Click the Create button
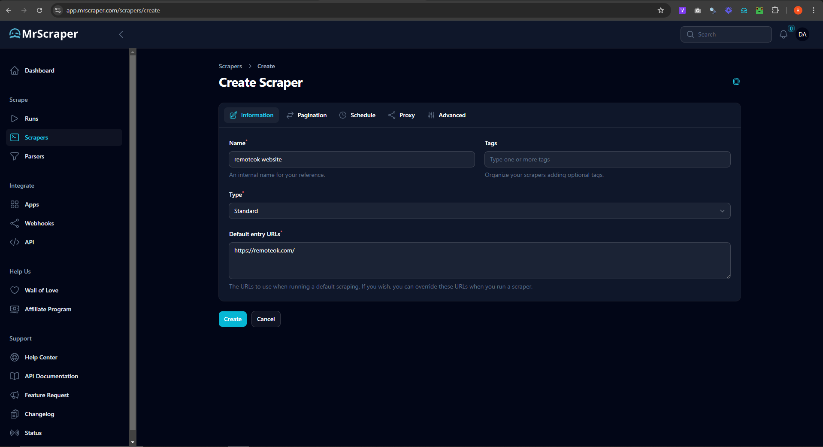The height and width of the screenshot is (447, 823). click(x=233, y=319)
